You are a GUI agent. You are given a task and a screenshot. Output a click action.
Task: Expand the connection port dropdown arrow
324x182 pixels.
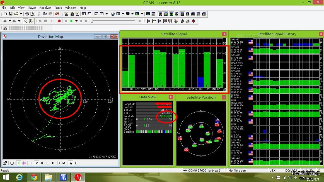coord(9,21)
